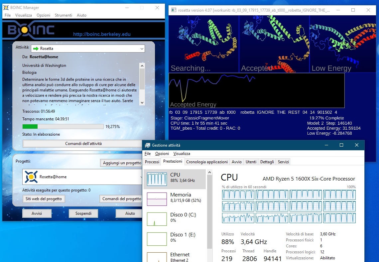Click the 'Virtualizzazione: Abilitato' value

327,258
